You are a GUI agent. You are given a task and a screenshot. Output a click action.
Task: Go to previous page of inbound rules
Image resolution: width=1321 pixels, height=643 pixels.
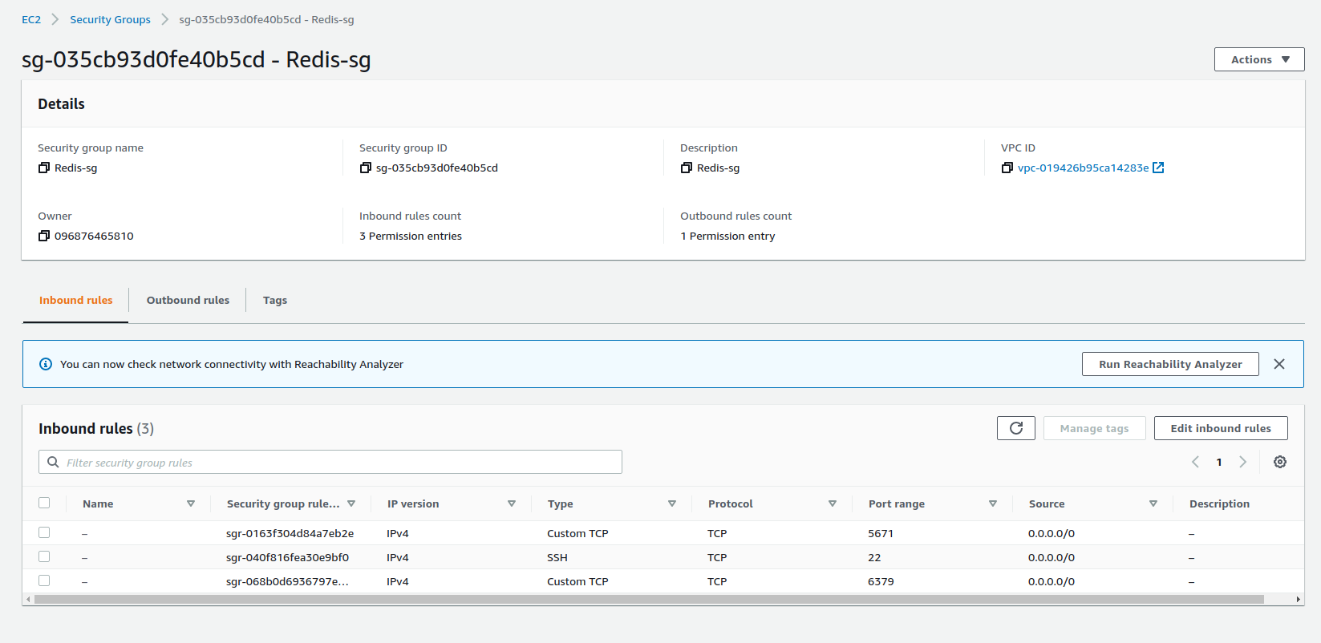[x=1196, y=462]
